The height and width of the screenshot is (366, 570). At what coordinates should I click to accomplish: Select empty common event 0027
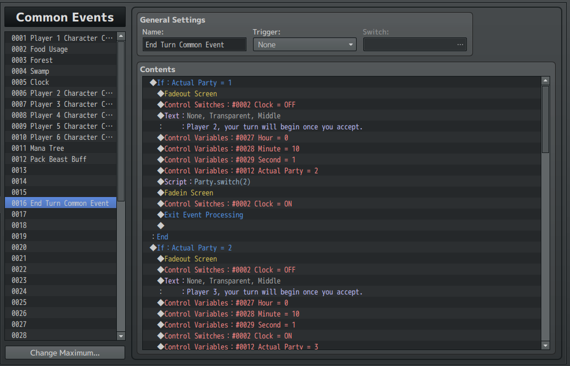pyautogui.click(x=61, y=324)
